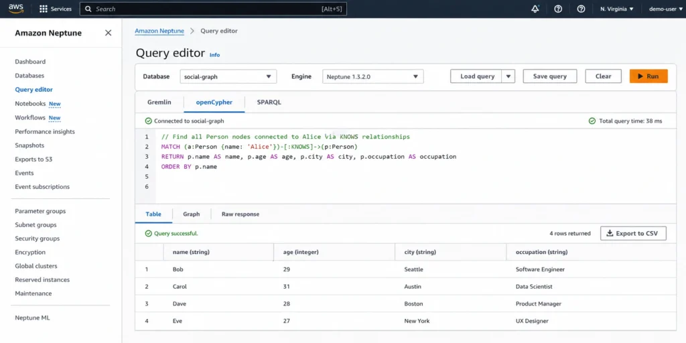This screenshot has width=686, height=343.
Task: Open the Raw response tab
Action: [x=241, y=214]
